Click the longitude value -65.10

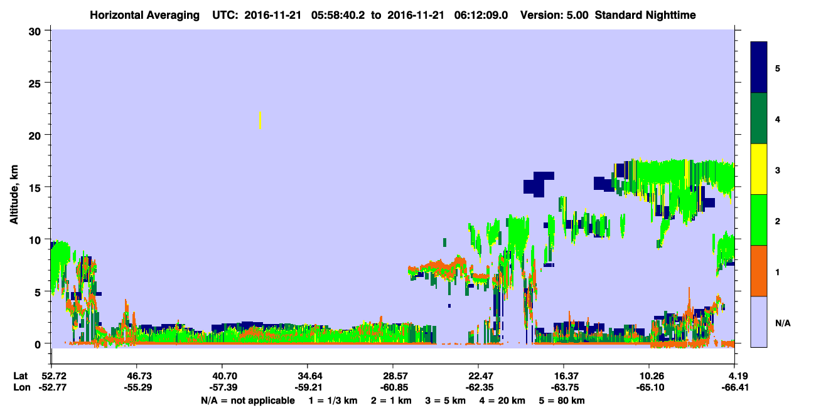649,387
